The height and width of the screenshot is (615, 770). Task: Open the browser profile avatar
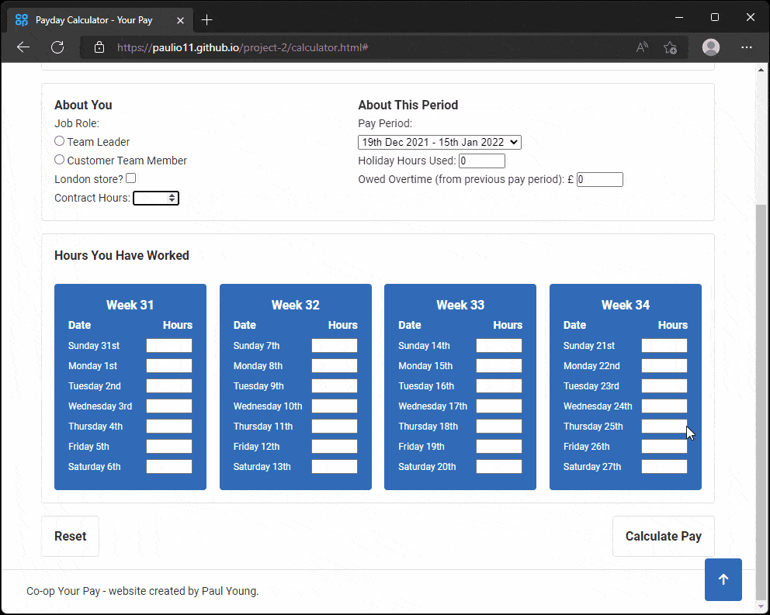pyautogui.click(x=710, y=47)
